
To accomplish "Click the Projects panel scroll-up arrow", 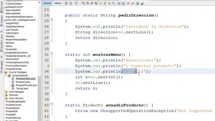I will (39, 3).
